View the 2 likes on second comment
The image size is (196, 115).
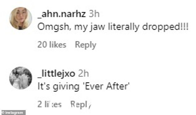click(49, 104)
